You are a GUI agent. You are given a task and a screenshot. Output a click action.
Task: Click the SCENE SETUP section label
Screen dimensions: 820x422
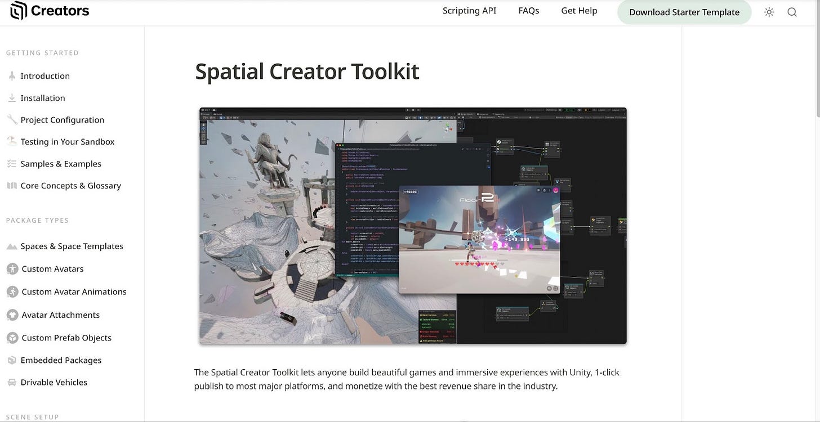pyautogui.click(x=33, y=417)
